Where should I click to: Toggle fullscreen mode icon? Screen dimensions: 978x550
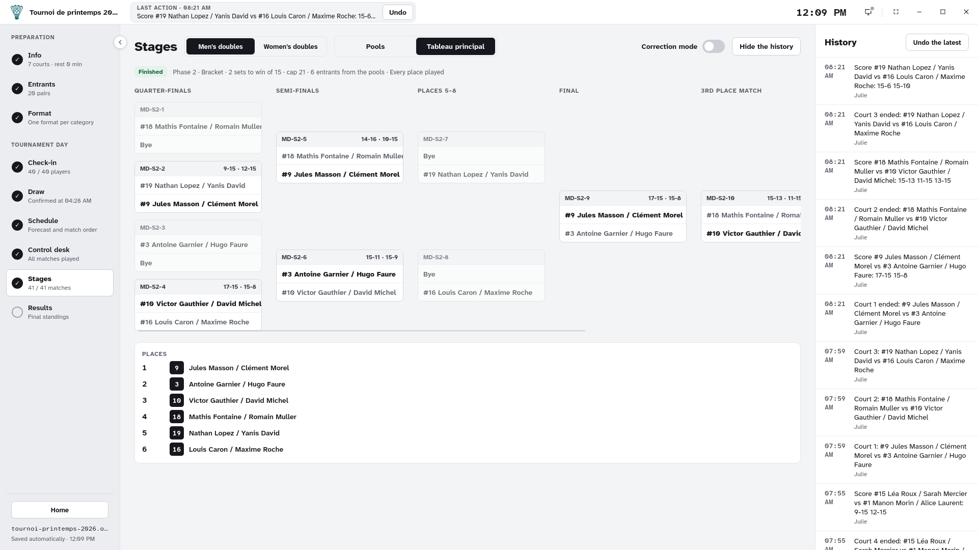click(x=896, y=12)
